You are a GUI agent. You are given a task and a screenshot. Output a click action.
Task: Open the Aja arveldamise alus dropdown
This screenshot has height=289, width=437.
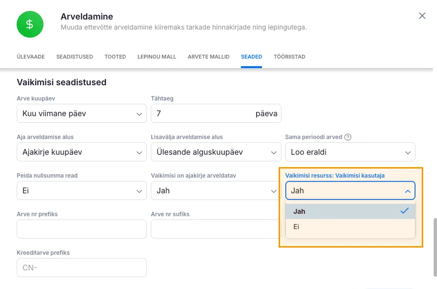pos(81,152)
